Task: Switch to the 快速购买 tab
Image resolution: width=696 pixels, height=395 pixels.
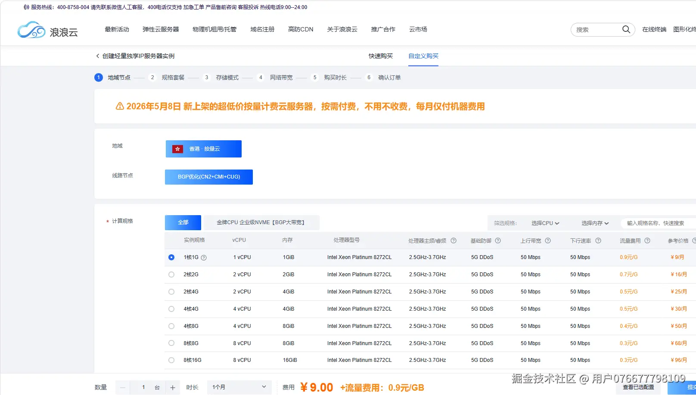Action: pyautogui.click(x=381, y=56)
